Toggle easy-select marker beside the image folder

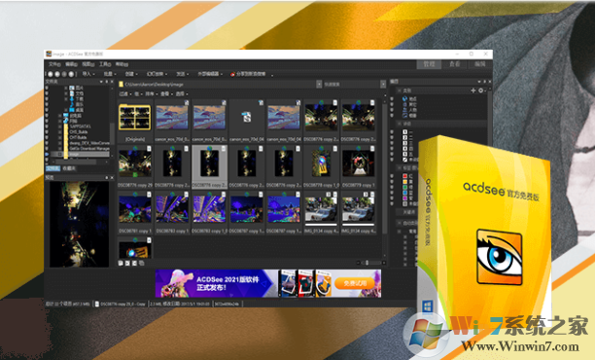click(47, 154)
